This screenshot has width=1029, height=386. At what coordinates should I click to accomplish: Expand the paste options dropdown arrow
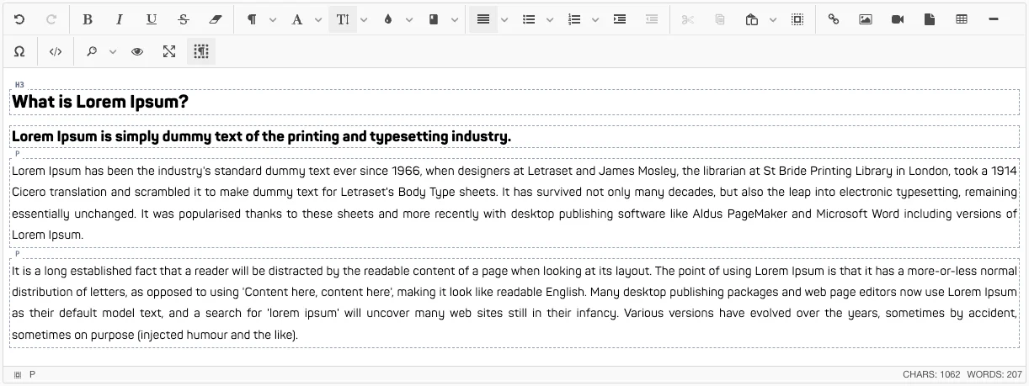(773, 19)
